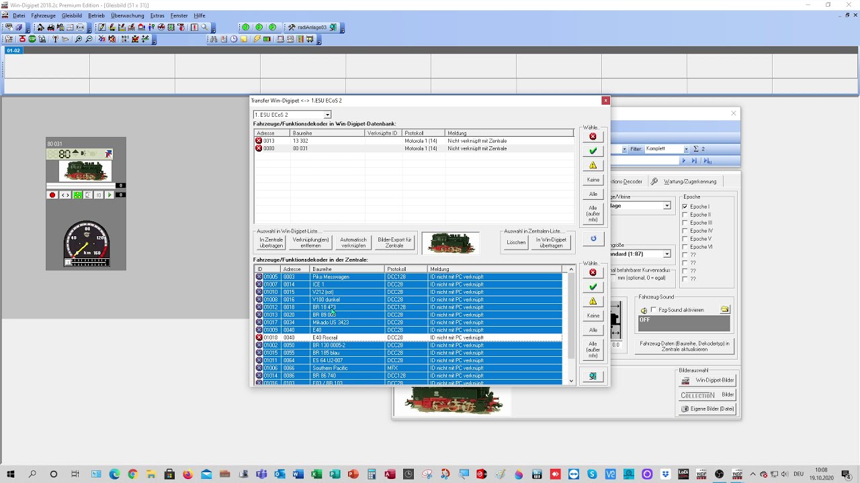Viewport: 860px width, 483px height.
Task: Toggle direction arrows in loco control panel
Action: (65, 195)
